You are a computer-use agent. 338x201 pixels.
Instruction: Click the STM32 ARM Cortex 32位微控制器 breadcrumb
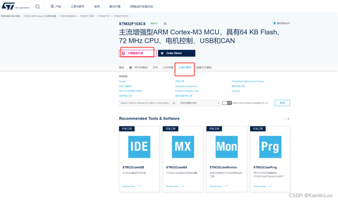40,16
